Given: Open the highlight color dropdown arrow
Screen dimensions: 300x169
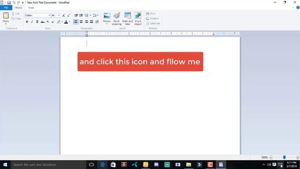Looking at the screenshot, I should [62, 22].
